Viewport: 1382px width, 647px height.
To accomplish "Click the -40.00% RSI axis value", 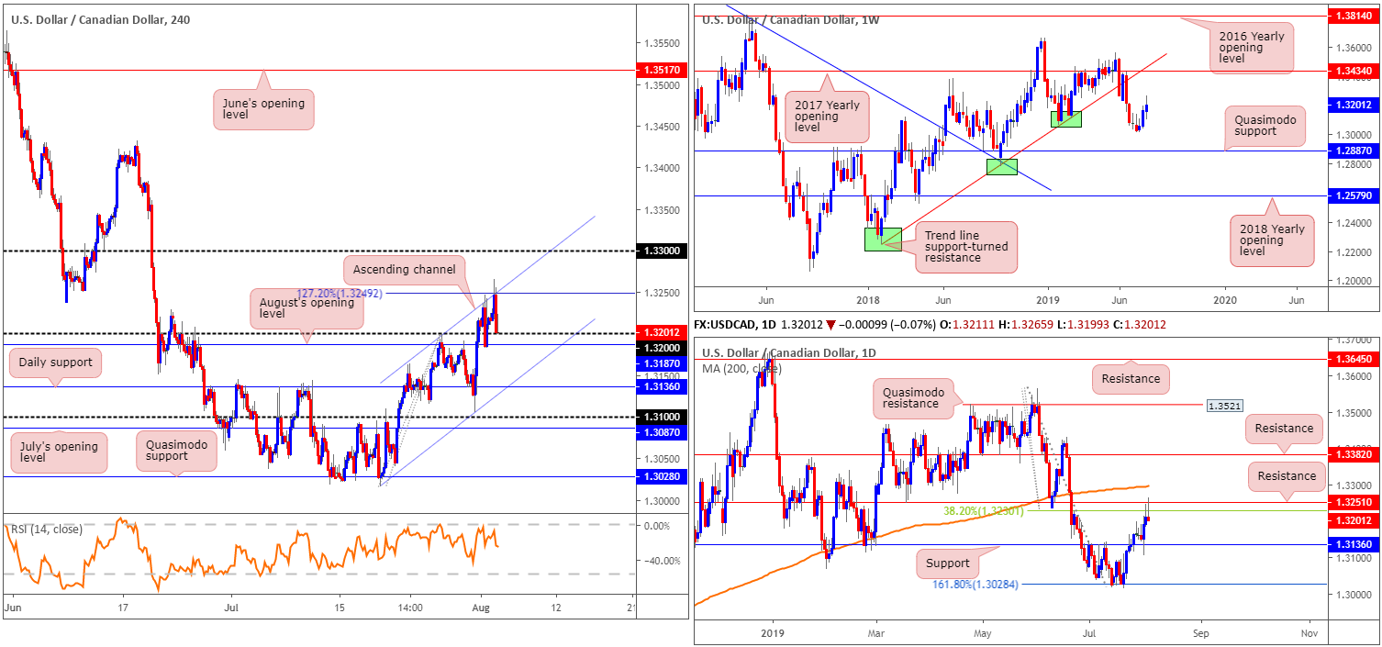I will click(x=662, y=561).
